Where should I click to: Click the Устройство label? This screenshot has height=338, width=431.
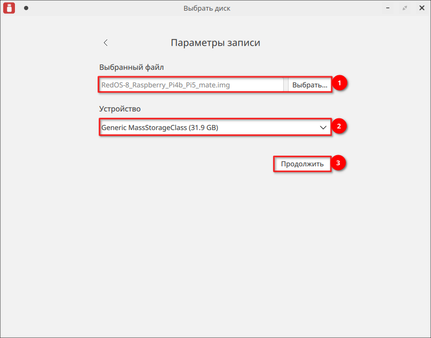click(x=120, y=109)
